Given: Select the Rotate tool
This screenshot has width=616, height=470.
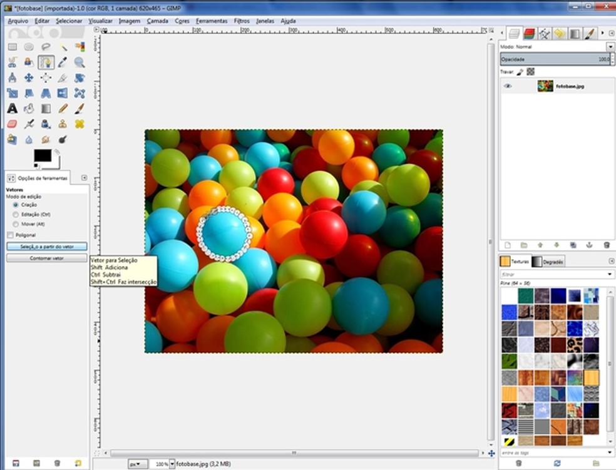Looking at the screenshot, I should pos(80,78).
